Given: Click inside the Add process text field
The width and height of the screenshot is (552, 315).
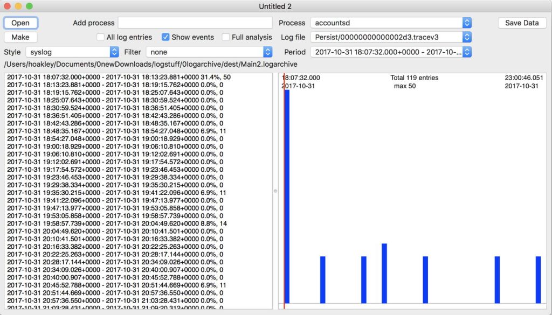Looking at the screenshot, I should 195,23.
